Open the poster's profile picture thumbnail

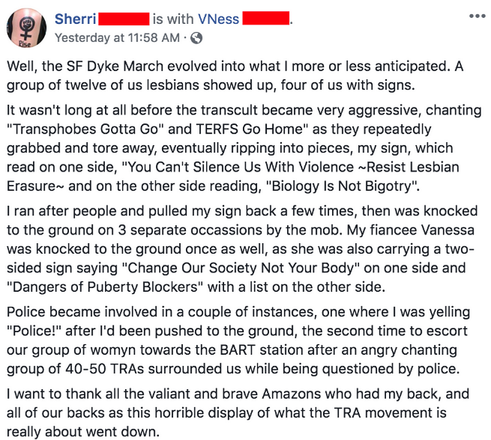[26, 29]
